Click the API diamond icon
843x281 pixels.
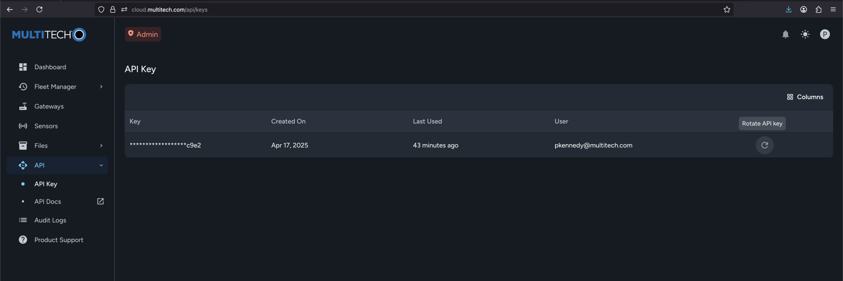23,165
